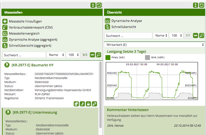Screen dimensions: 206x135
Task: Click the Verbrauchsdatenexport CSV export icon
Action: coord(5,27)
